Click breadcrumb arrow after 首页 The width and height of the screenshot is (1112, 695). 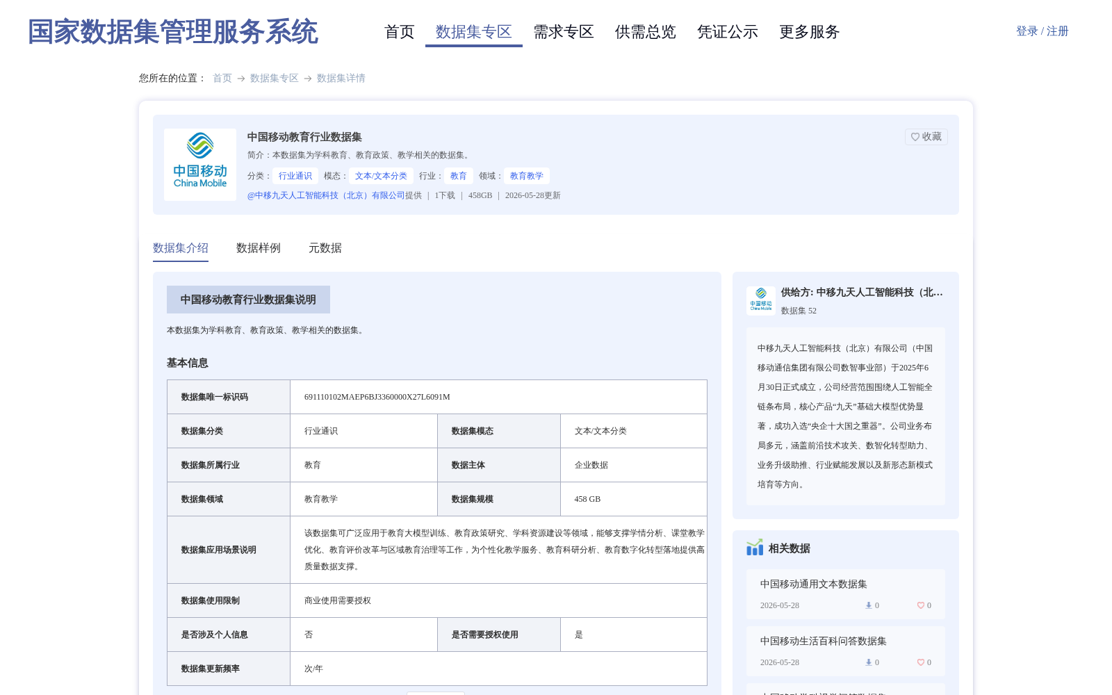241,79
